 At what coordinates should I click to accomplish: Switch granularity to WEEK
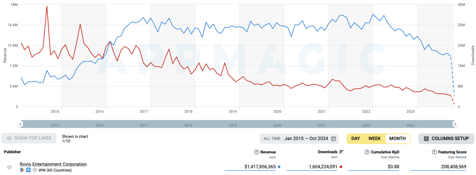[x=374, y=139]
